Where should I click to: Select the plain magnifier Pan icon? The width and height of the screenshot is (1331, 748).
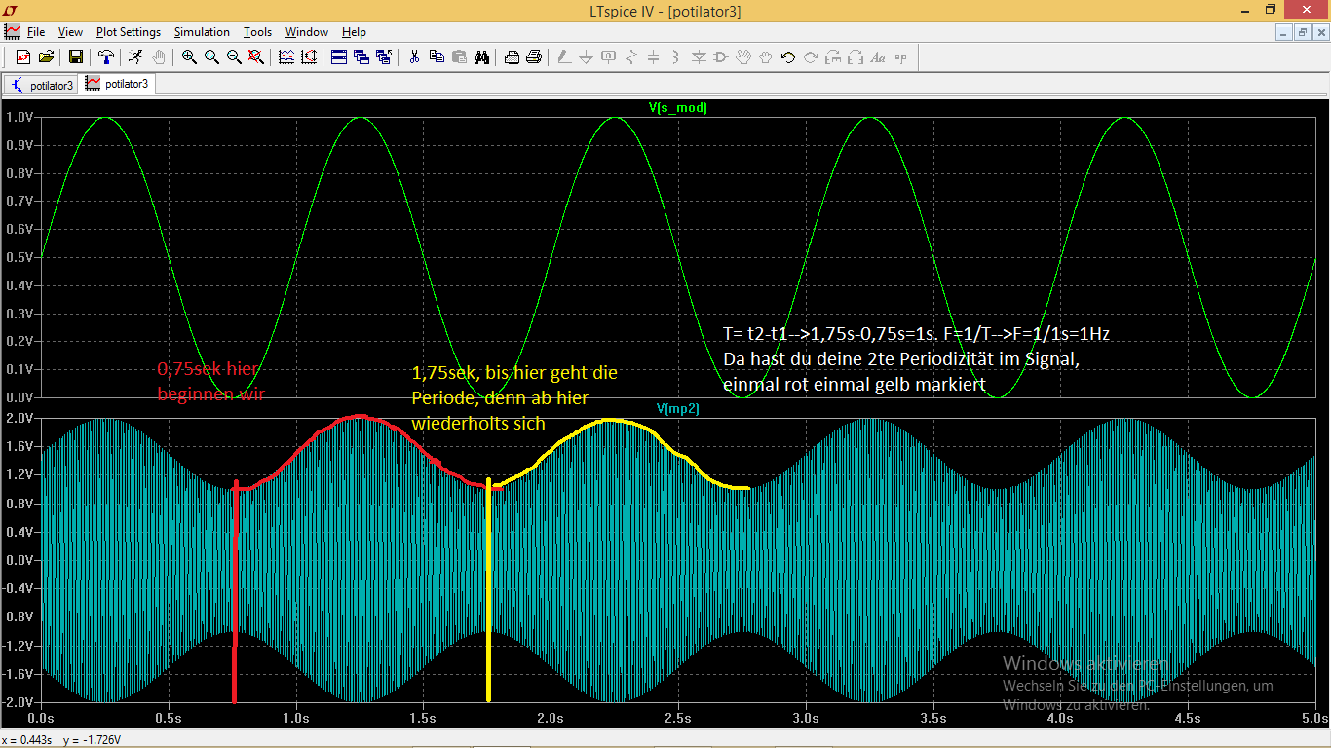tap(211, 57)
